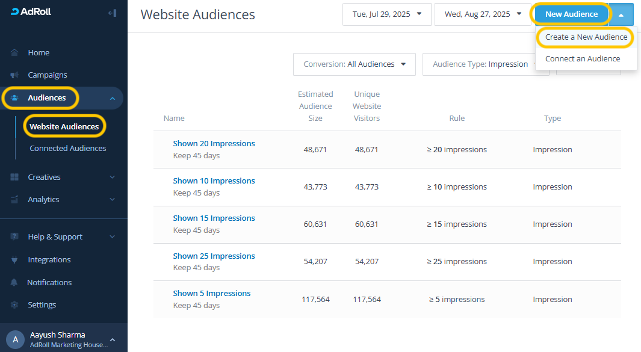The width and height of the screenshot is (641, 352).
Task: Open the Shown 20 Impressions audience
Action: [x=214, y=144]
